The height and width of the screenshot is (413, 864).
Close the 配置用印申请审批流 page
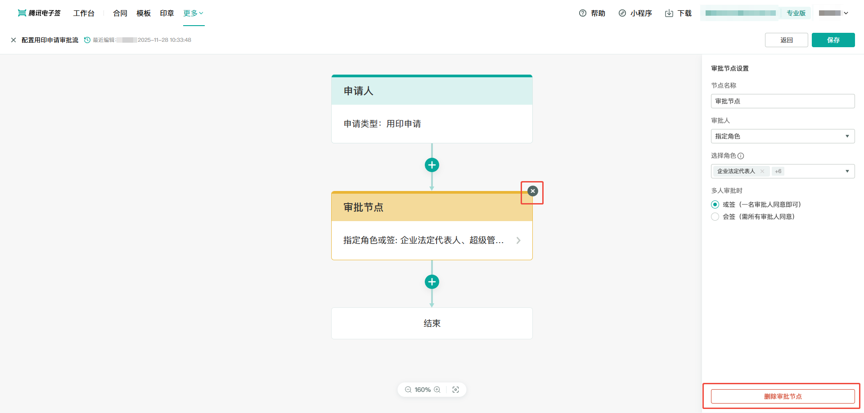(x=13, y=40)
